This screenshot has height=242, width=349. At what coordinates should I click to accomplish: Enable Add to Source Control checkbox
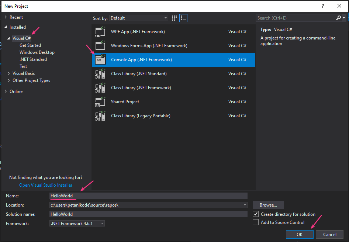pos(256,222)
